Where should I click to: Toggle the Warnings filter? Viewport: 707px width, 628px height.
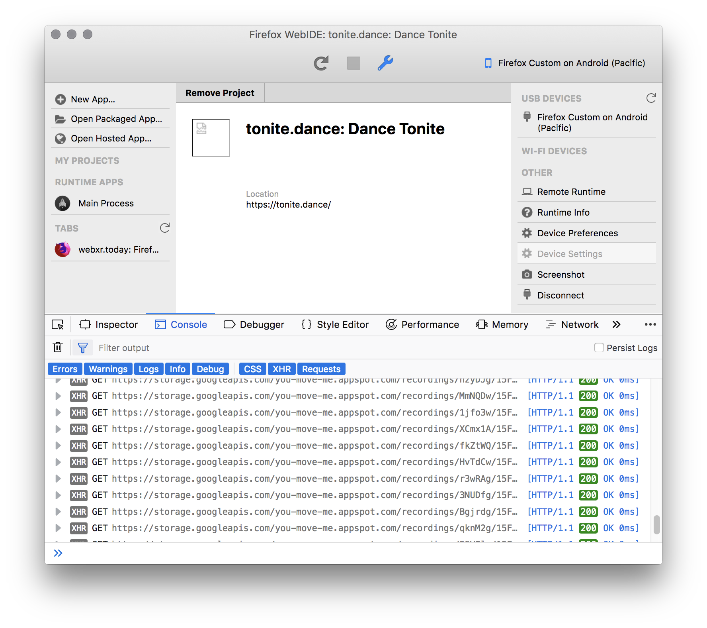coord(108,369)
